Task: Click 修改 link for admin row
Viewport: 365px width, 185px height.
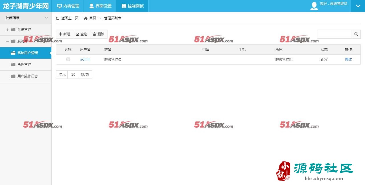Action: click(348, 59)
